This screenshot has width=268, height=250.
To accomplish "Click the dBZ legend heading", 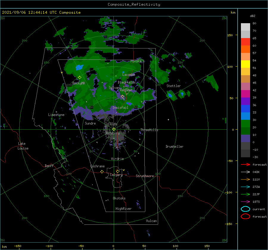I will [253, 16].
